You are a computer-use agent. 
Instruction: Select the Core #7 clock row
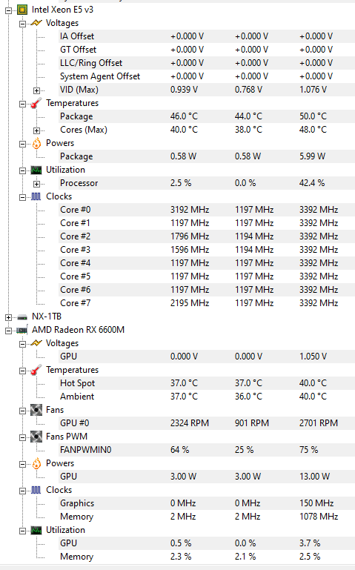[x=207, y=303]
